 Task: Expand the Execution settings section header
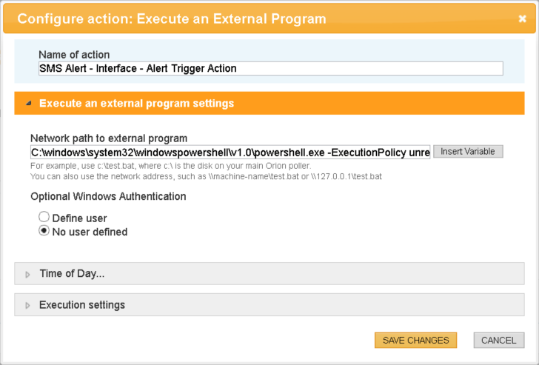tap(82, 305)
